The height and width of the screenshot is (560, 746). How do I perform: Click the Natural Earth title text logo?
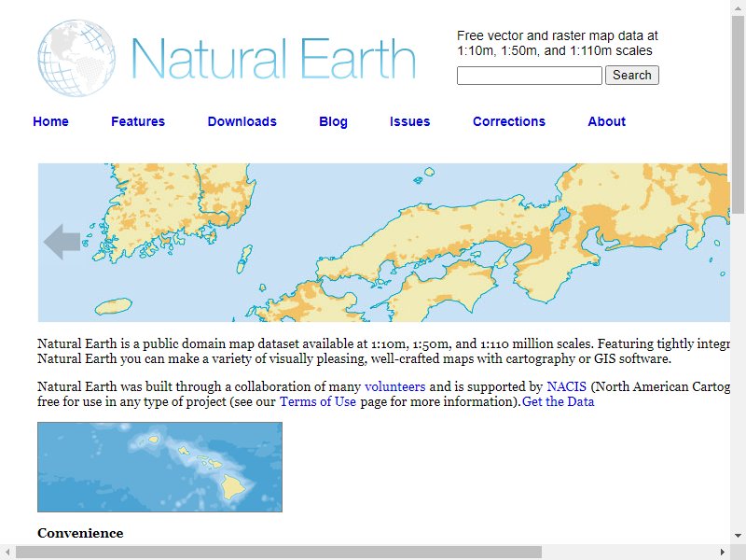pos(273,58)
